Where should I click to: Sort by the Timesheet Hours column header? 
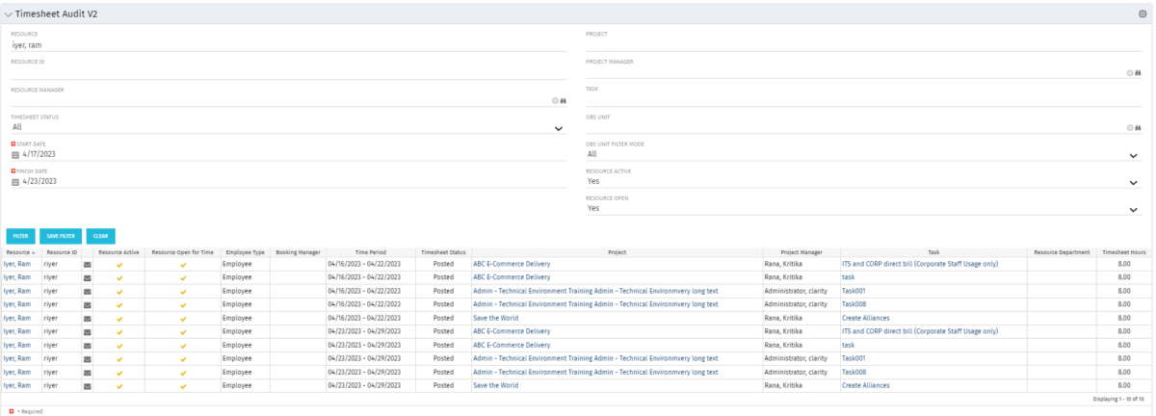[x=1125, y=251]
